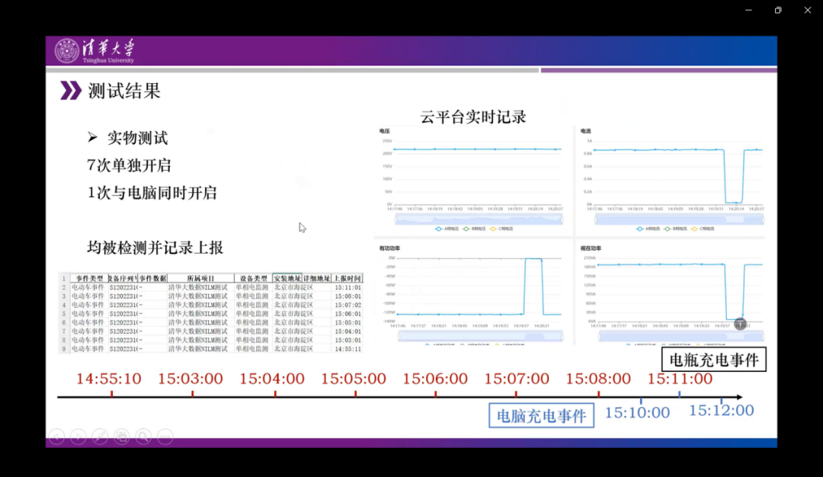The width and height of the screenshot is (823, 477).
Task: Click the 事件类型 column header
Action: (88, 278)
